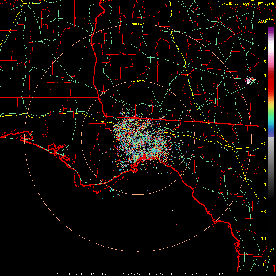This screenshot has height=276, width=276.
Task: Click the dark radar site center dot
Action: point(138,138)
